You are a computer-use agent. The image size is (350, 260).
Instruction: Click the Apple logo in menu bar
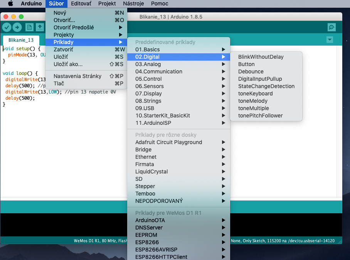(10, 3)
